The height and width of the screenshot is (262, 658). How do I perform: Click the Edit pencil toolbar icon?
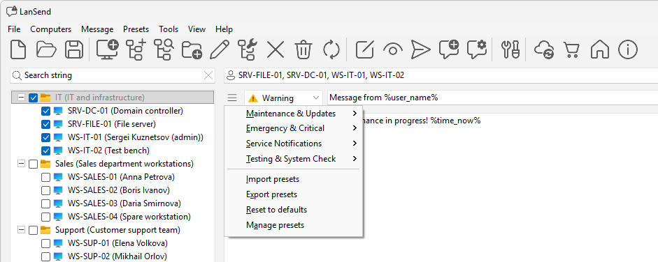(220, 49)
